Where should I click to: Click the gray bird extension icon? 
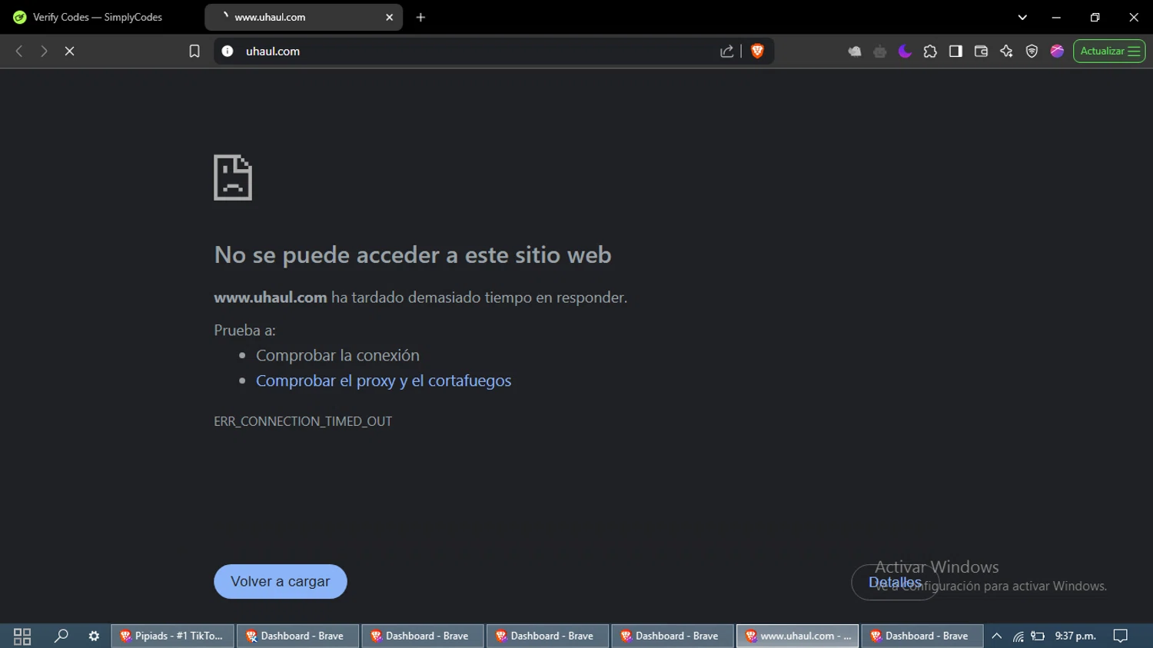click(855, 51)
